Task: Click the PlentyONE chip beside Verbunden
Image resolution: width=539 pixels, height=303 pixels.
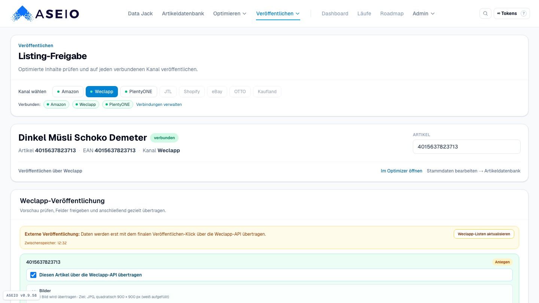Action: [118, 104]
